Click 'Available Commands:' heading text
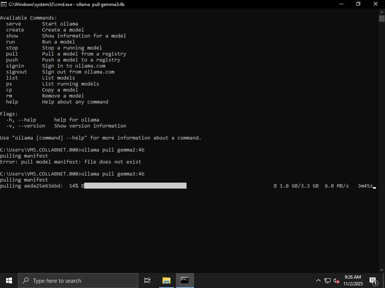The image size is (385, 288). pos(29,18)
